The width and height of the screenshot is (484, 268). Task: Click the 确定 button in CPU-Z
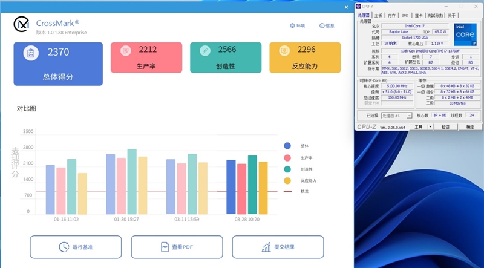tap(470, 127)
